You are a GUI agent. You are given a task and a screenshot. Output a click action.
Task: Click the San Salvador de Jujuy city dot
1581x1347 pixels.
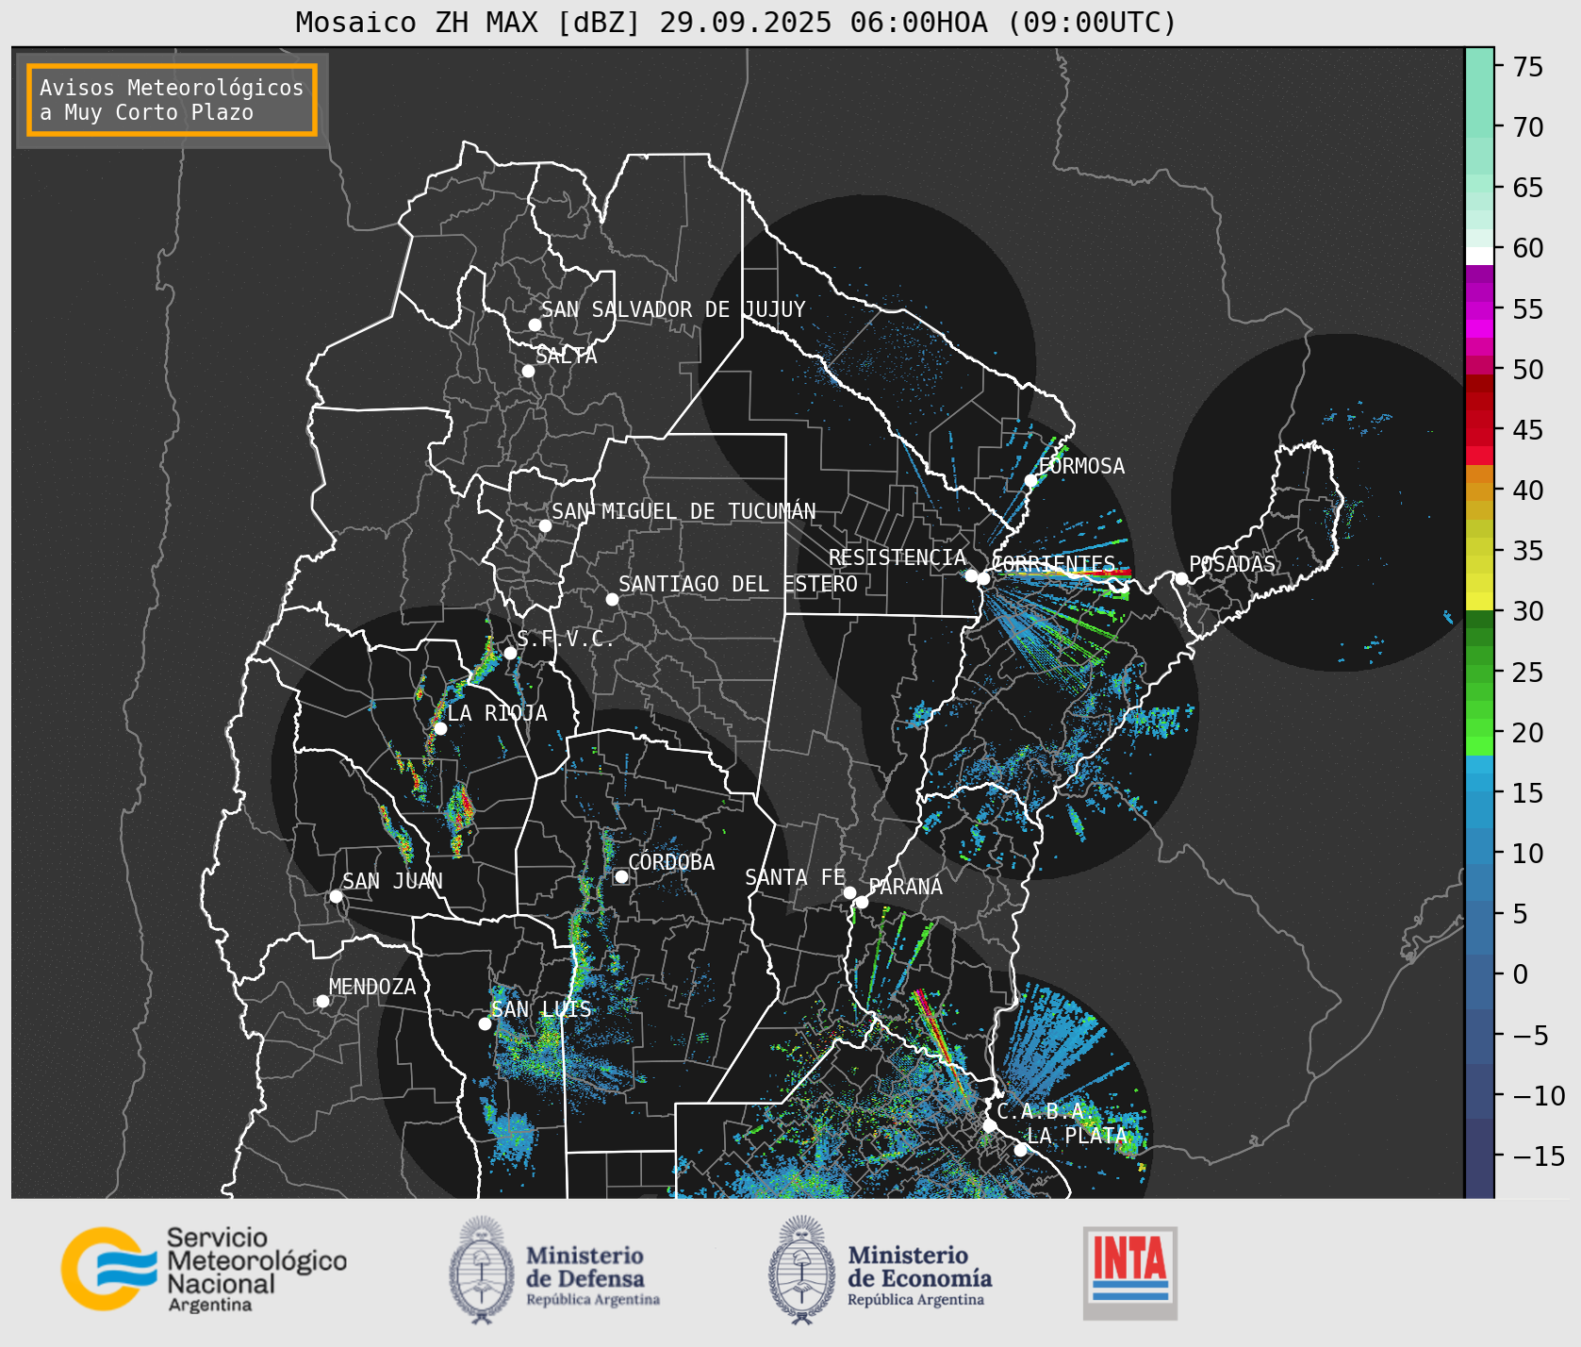pyautogui.click(x=535, y=324)
